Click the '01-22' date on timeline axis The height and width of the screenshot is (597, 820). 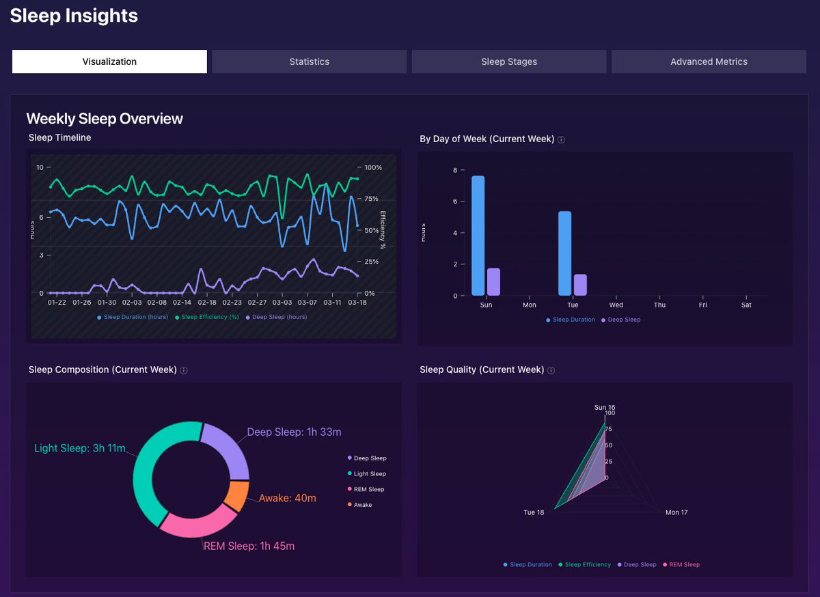point(57,302)
